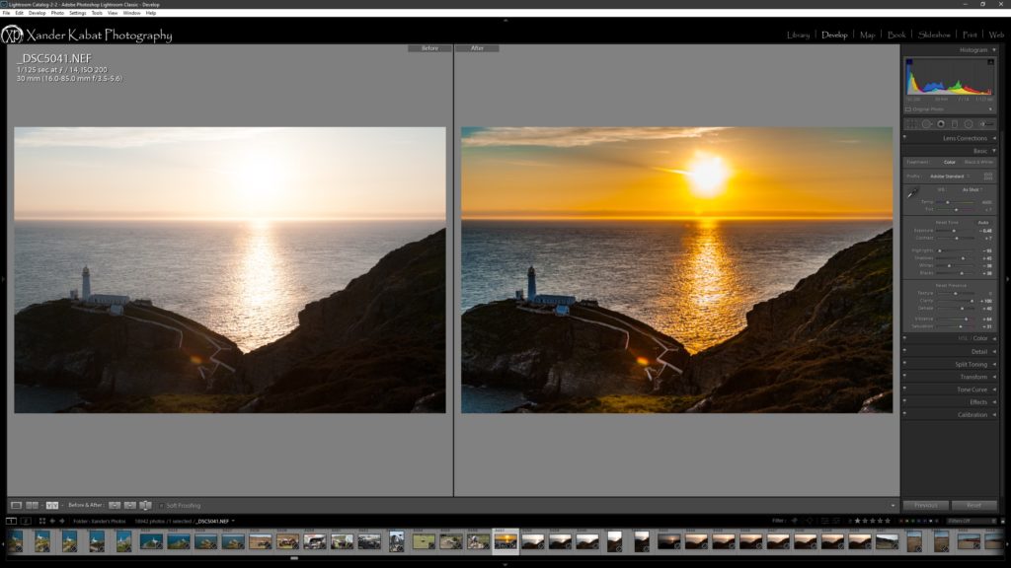The width and height of the screenshot is (1011, 568).
Task: Toggle Original Photo checkbox under histogram
Action: [x=908, y=109]
